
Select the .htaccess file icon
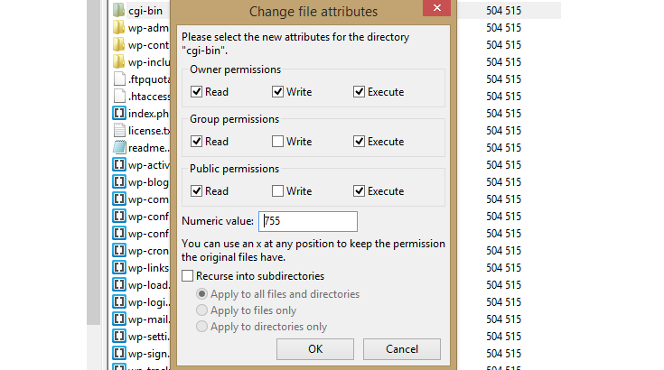coord(118,97)
